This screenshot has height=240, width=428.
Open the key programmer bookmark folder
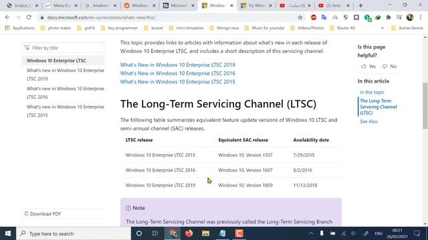(119, 28)
